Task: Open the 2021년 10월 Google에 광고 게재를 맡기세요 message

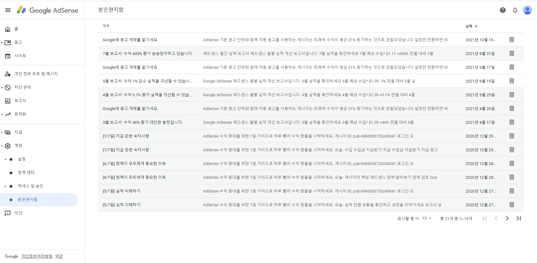Action: click(311, 40)
